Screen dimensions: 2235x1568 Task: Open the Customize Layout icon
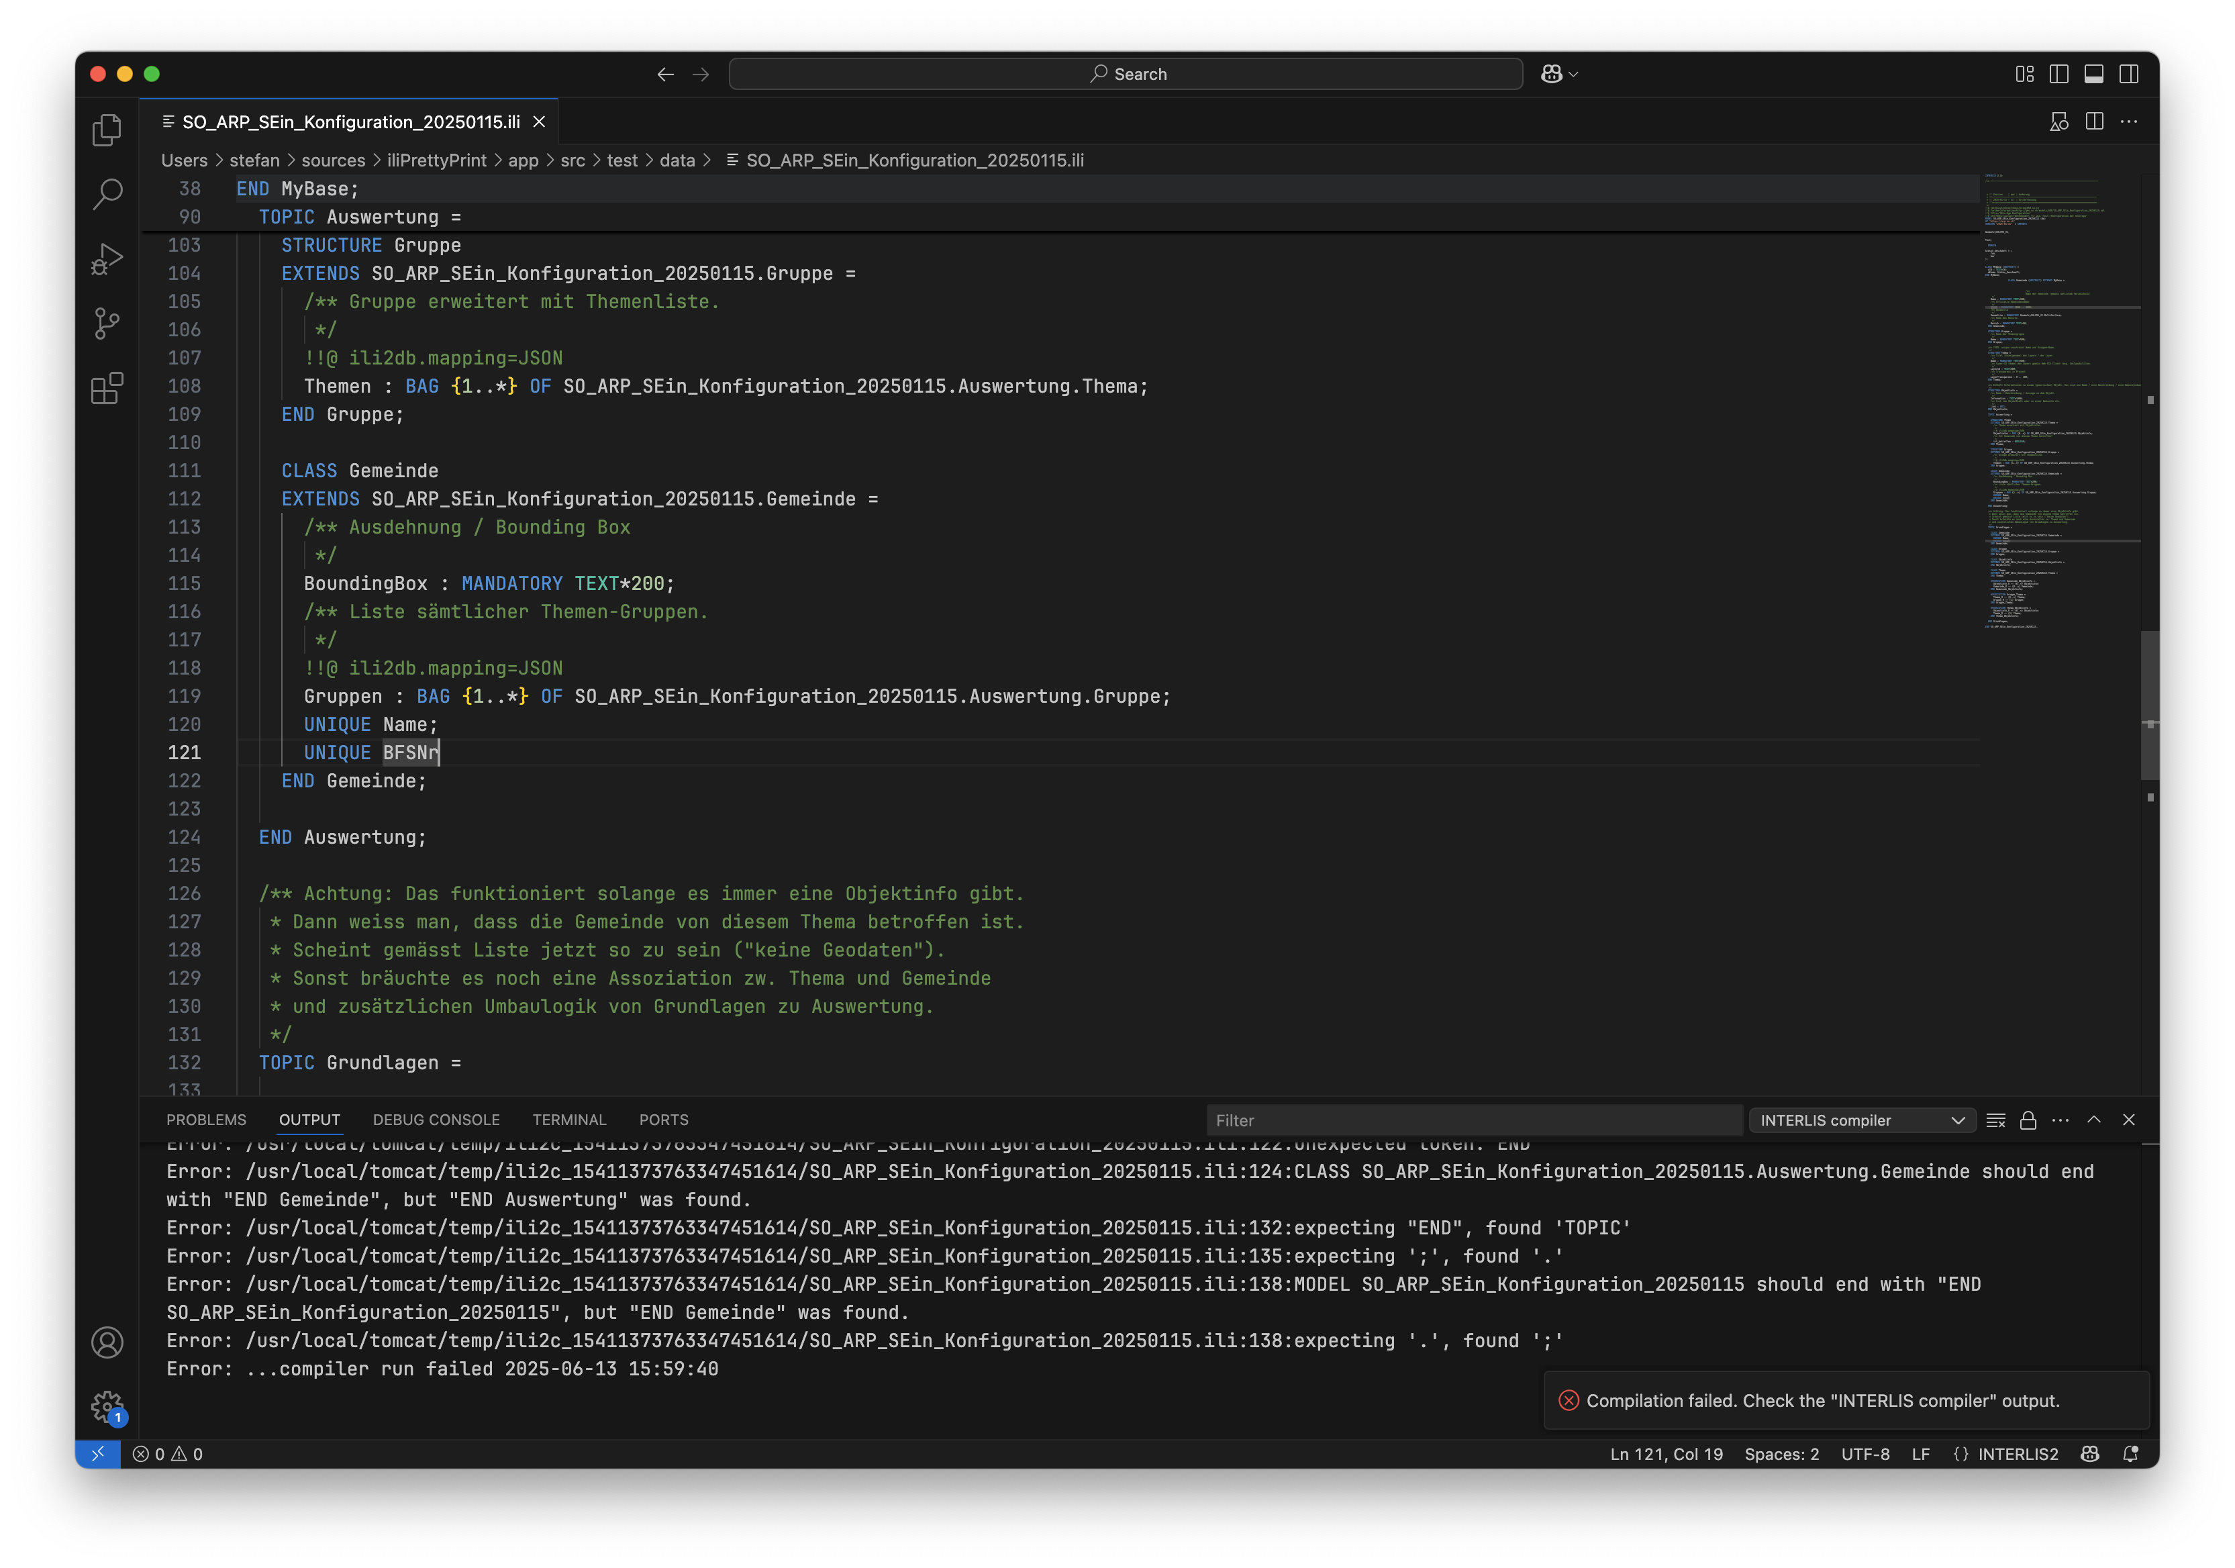pyautogui.click(x=2025, y=74)
